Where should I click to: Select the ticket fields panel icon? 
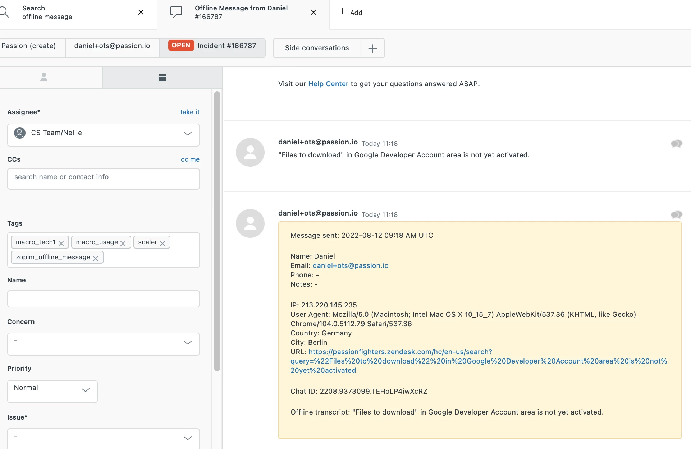pos(162,77)
